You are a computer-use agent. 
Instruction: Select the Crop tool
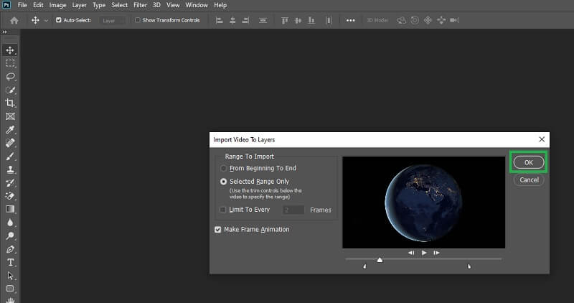(10, 103)
